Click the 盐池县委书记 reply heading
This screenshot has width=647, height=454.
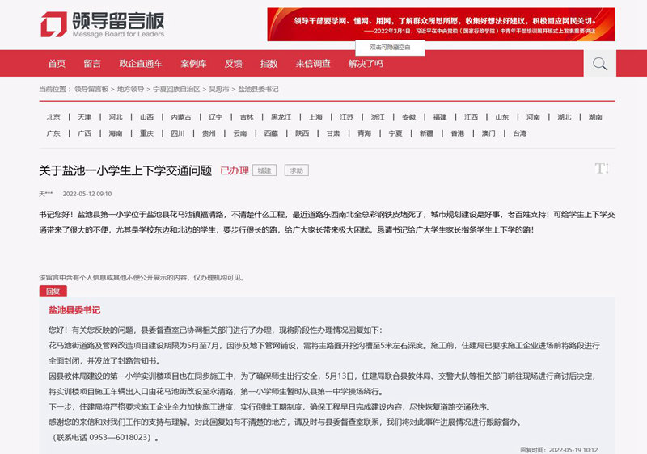click(x=74, y=310)
